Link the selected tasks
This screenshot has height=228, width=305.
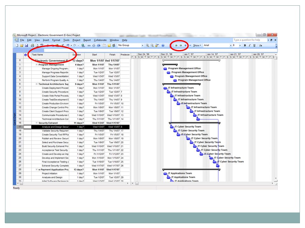click(x=89, y=45)
